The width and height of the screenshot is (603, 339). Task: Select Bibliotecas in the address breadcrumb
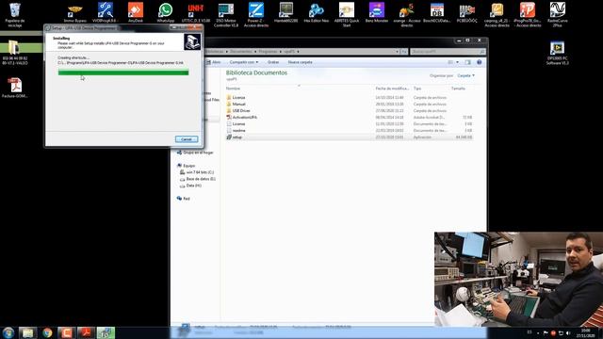click(x=215, y=52)
